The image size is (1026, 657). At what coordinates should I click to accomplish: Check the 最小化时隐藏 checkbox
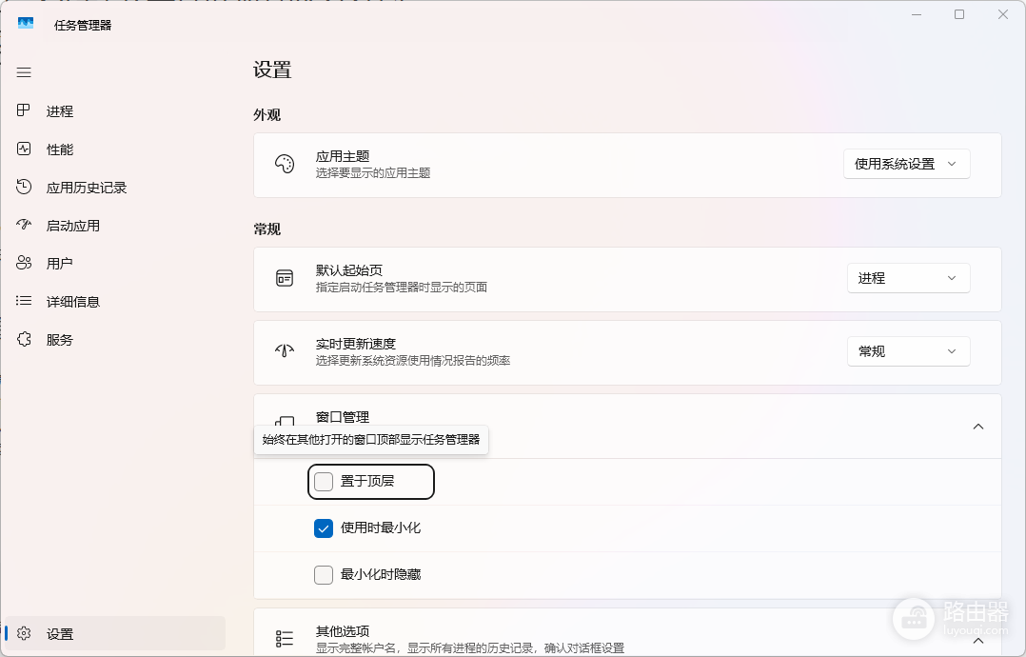[324, 574]
